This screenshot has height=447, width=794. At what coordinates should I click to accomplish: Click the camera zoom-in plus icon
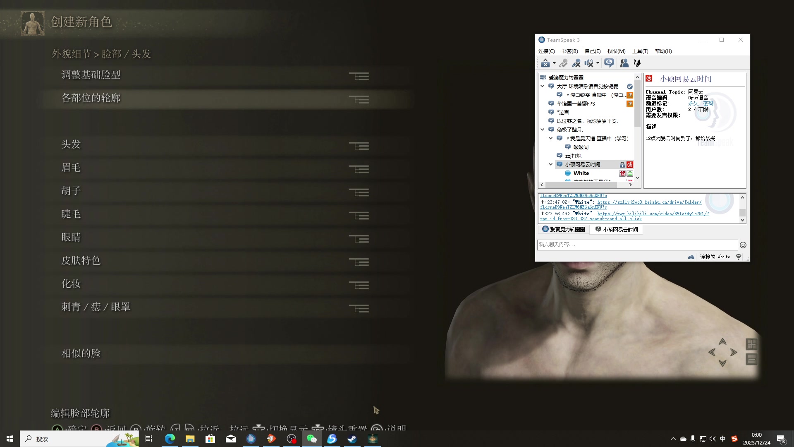(x=751, y=344)
